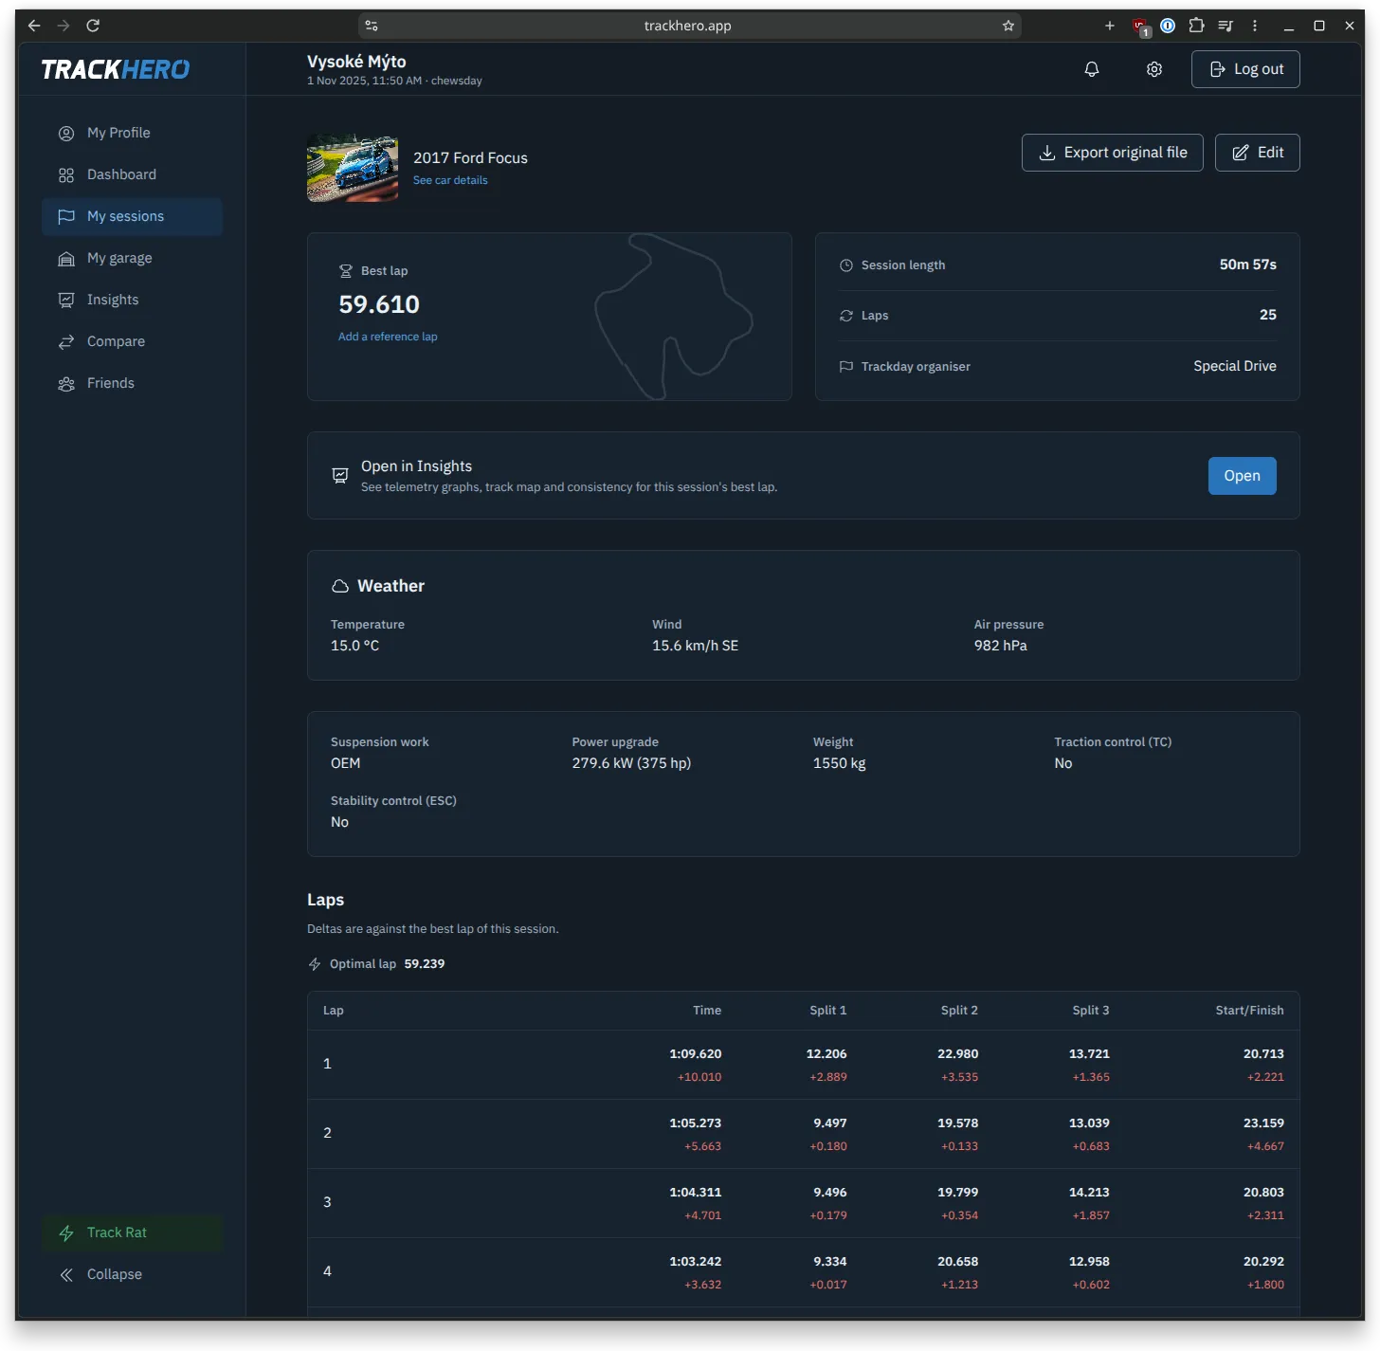Open the browser extensions puzzle icon
The image size is (1380, 1351).
pos(1197,26)
